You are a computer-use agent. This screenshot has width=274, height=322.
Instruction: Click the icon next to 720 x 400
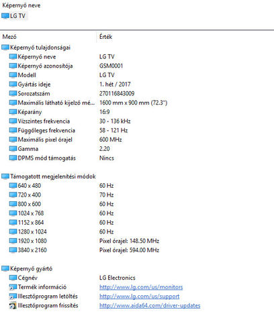13,195
